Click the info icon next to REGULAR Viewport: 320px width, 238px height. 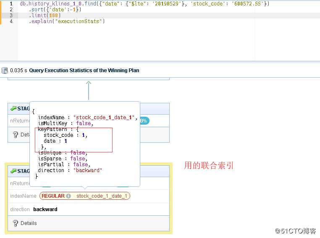68,196
